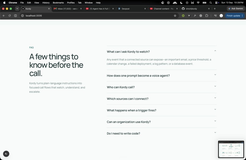Open the battery status icon
Image resolution: width=246 pixels, height=160 pixels.
tap(204, 3)
